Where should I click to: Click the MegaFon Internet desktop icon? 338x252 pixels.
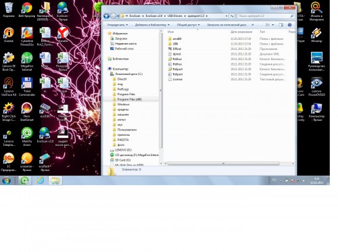[x=26, y=61]
